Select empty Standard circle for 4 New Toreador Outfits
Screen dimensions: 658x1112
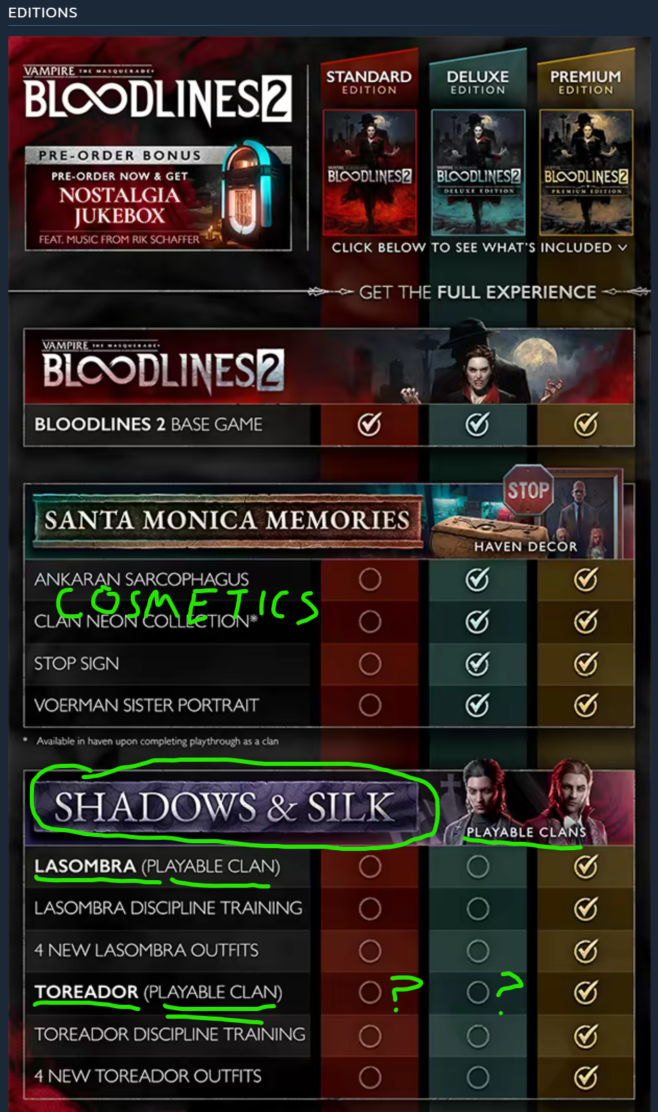coord(369,1077)
